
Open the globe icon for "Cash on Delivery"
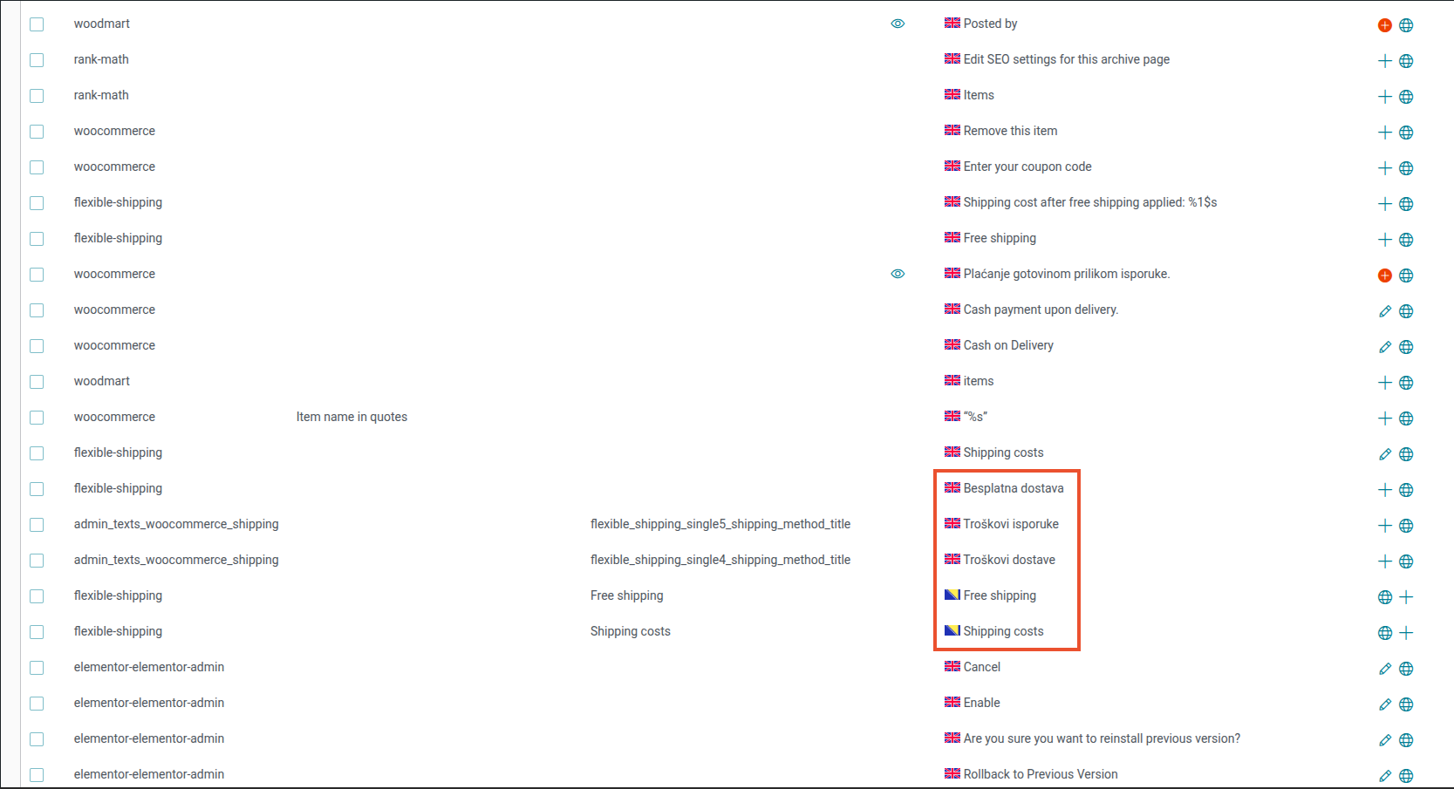pos(1406,347)
